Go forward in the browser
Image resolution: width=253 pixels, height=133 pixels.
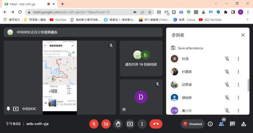pos(13,12)
